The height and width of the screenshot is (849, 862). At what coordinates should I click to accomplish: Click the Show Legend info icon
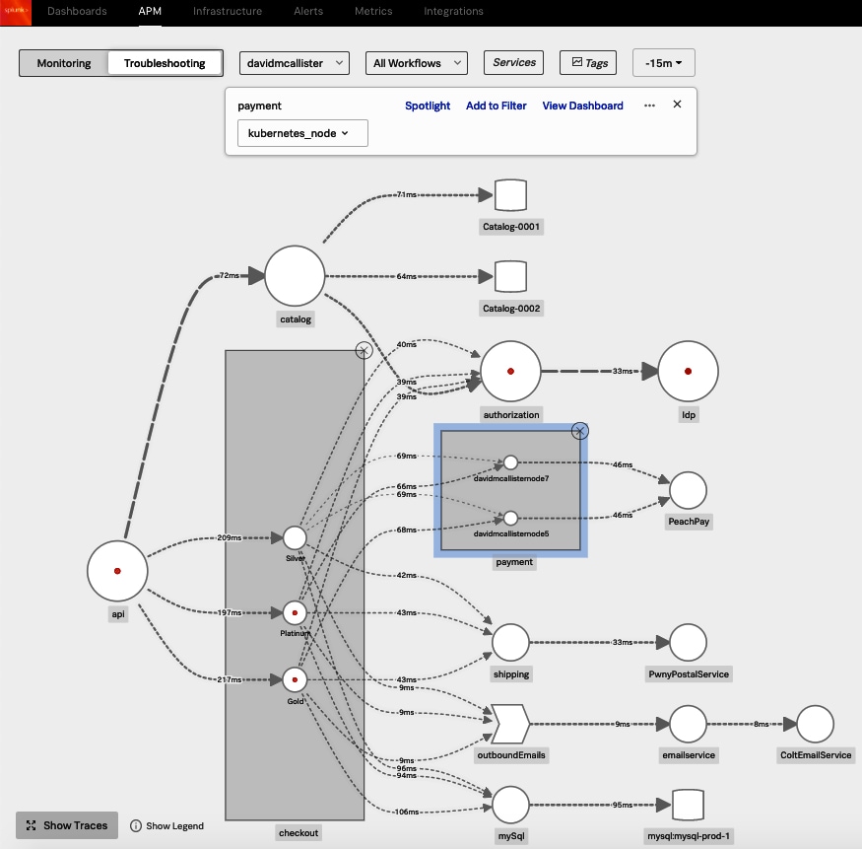136,826
